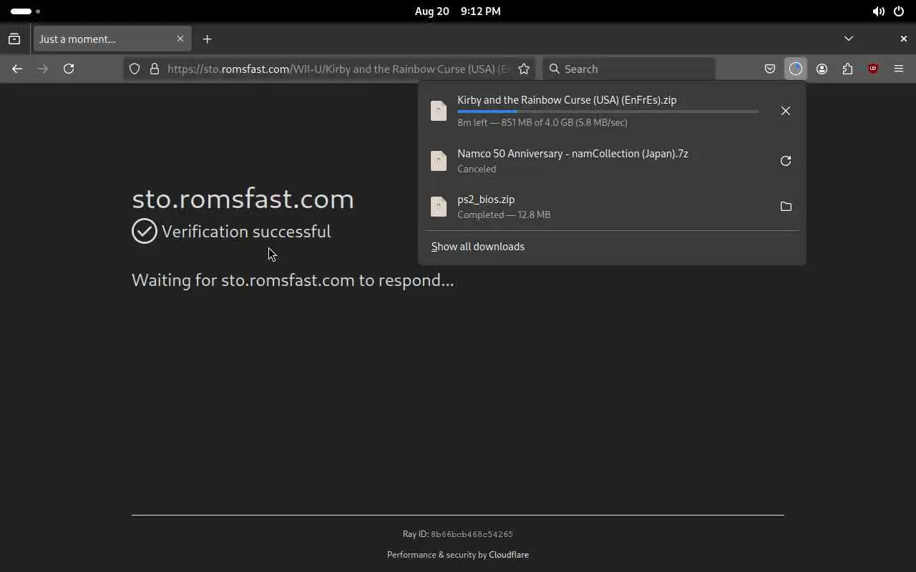
Task: Save page to Pocket
Action: [770, 69]
